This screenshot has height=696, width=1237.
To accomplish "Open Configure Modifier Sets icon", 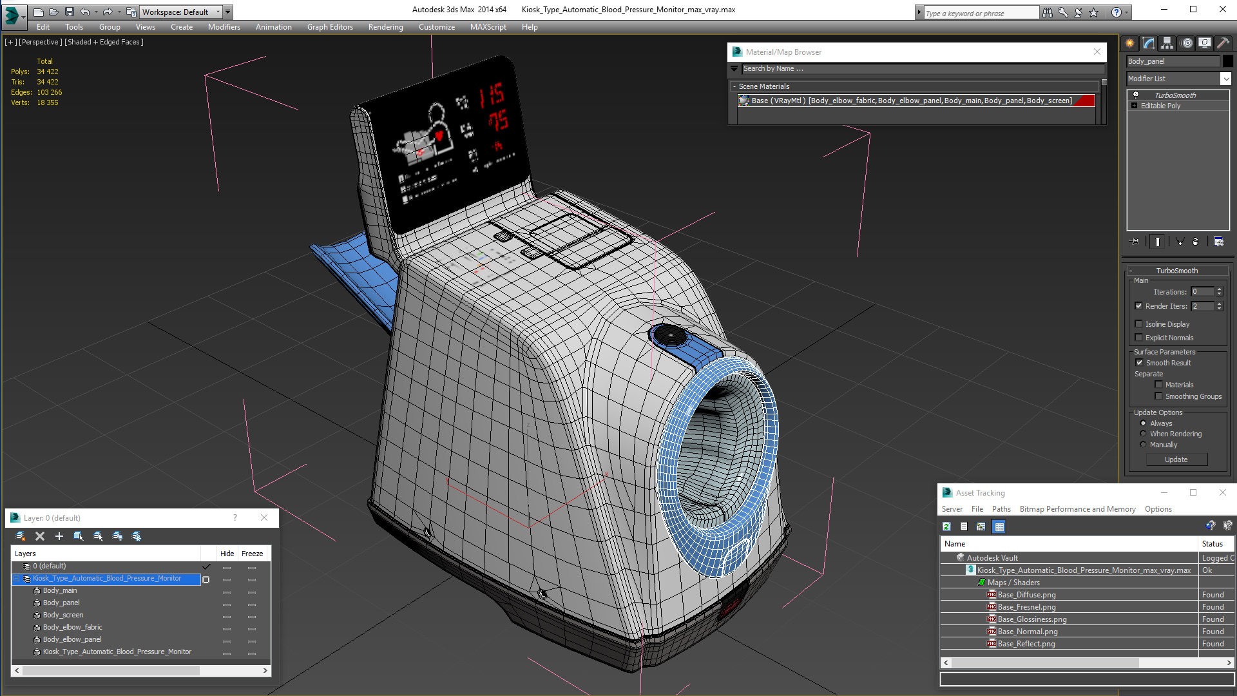I will tap(1218, 242).
